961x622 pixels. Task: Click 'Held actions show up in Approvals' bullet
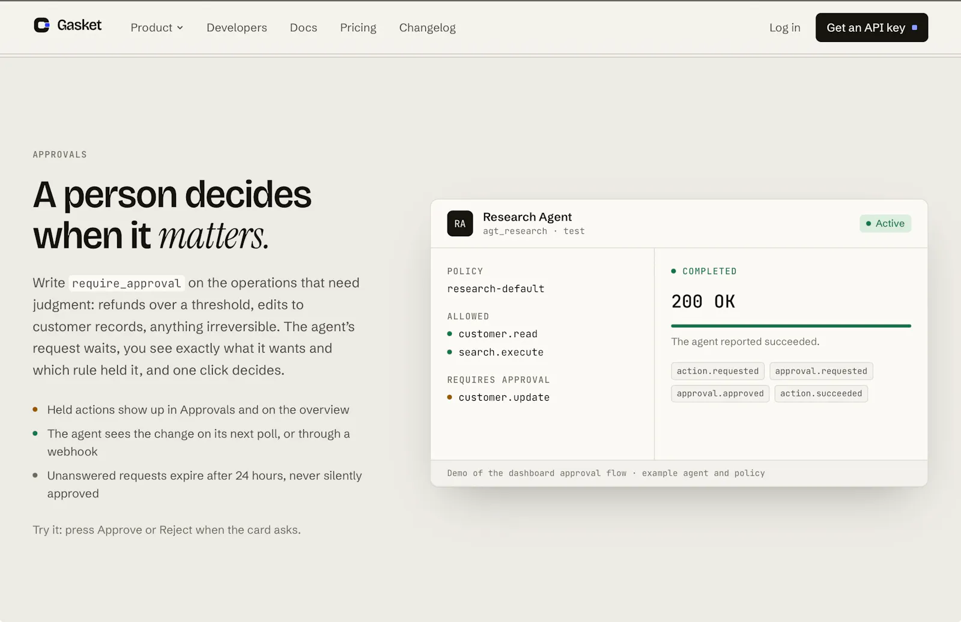(x=198, y=410)
